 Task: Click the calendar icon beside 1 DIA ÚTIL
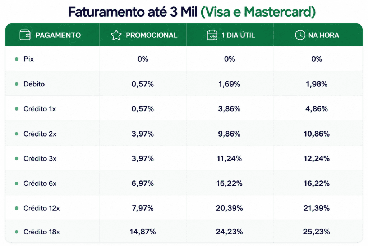tap(212, 35)
